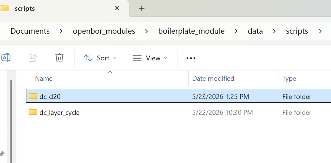Expand chevron after data in breadcrumb
The width and height of the screenshot is (331, 163).
click(x=274, y=31)
